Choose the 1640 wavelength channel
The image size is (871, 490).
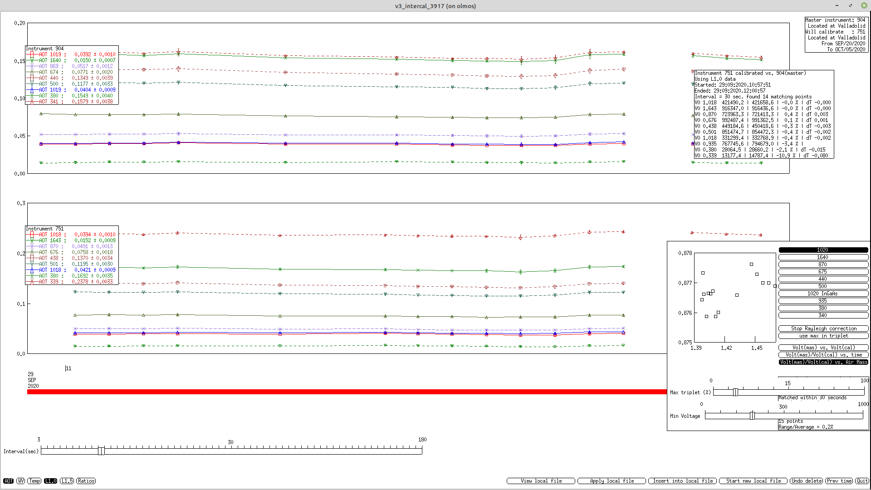tap(823, 257)
